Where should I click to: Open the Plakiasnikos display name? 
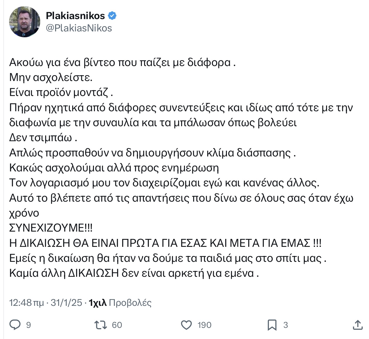tap(75, 16)
